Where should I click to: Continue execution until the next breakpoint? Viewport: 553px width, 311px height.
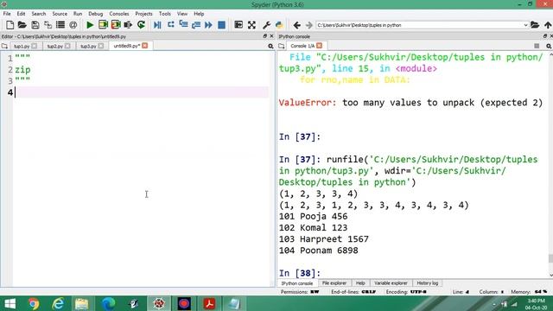tap(208, 25)
